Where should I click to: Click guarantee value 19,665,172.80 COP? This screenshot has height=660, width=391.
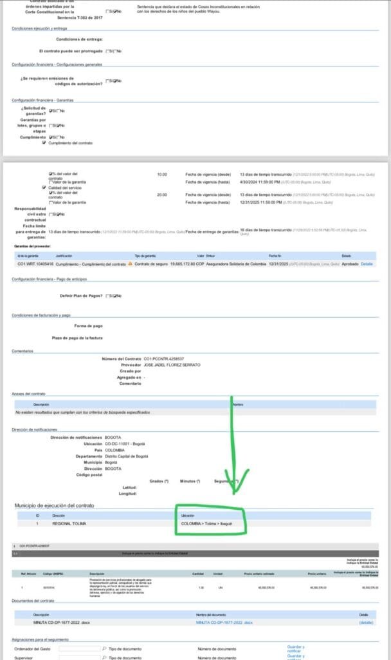tap(187, 264)
